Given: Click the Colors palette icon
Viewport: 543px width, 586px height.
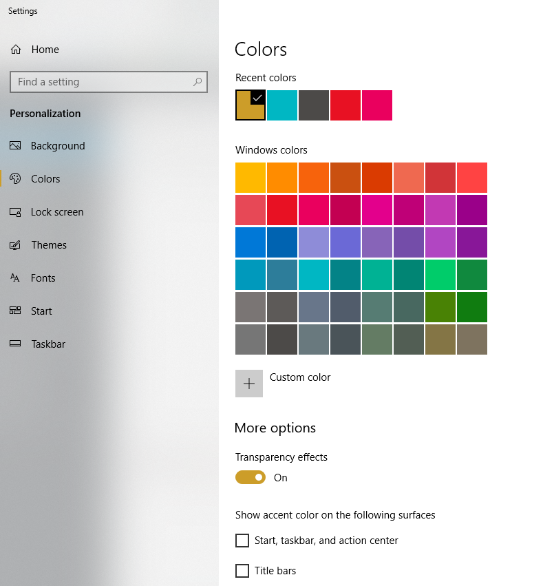Looking at the screenshot, I should [x=15, y=178].
